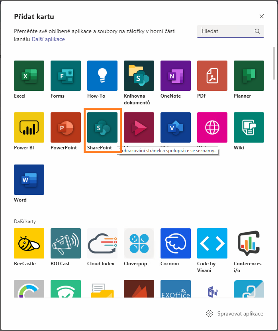Viewport: 278px width, 331px height.
Task: Click the gear icon beside Spravovat aplikace
Action: click(209, 313)
